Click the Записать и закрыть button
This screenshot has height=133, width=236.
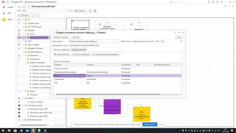click(x=61, y=37)
